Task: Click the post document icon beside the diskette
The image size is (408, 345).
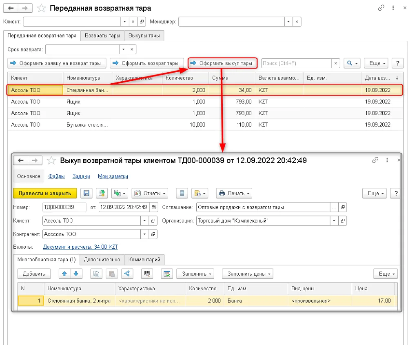Action: 102,193
